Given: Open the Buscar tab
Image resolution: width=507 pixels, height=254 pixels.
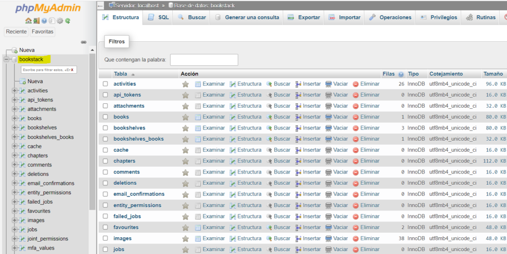Looking at the screenshot, I should 192,17.
